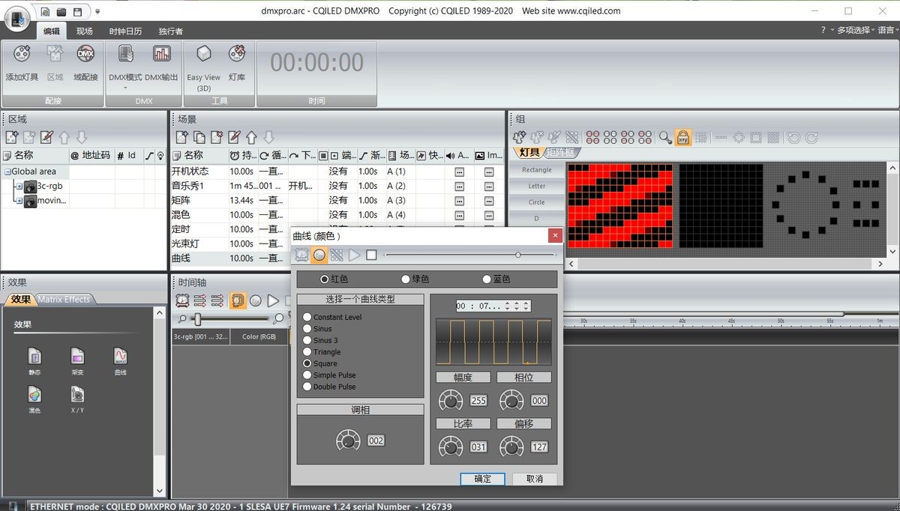Viewport: 900px width, 511px height.
Task: Expand the 3c-rgb tree node
Action: [19, 187]
